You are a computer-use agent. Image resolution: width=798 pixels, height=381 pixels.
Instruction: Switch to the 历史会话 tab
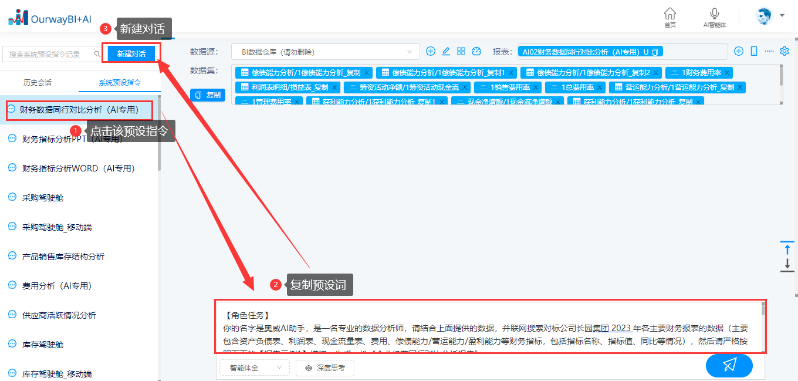(x=38, y=83)
